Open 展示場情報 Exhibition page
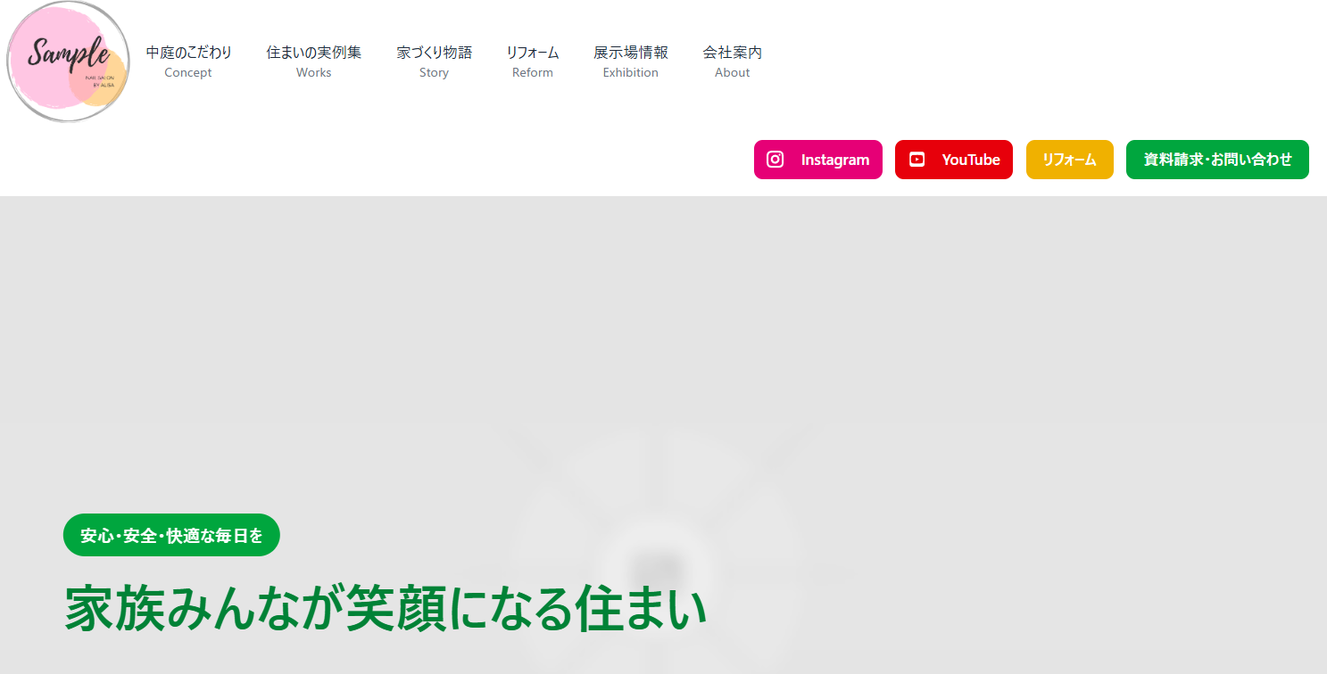The image size is (1327, 674). pyautogui.click(x=630, y=62)
